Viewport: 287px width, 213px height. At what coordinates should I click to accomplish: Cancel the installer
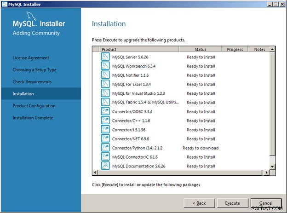266,203
